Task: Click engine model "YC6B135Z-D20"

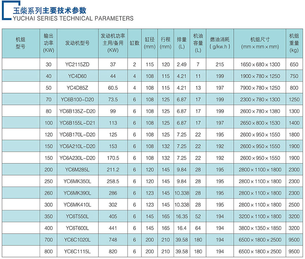Action: point(77,111)
